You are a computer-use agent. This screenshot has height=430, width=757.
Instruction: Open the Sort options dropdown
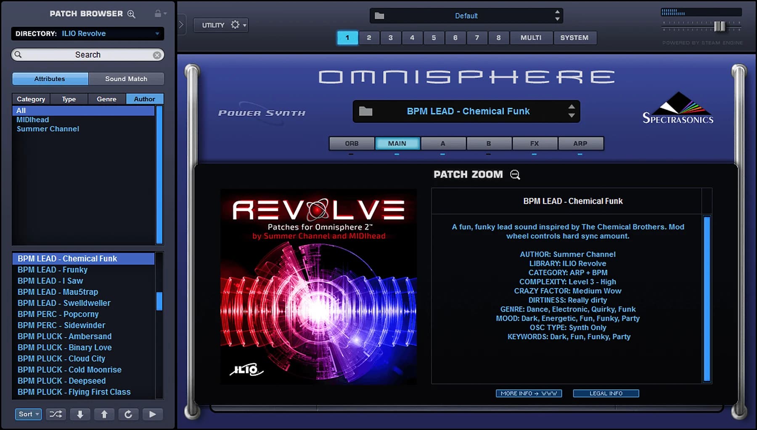(x=28, y=414)
